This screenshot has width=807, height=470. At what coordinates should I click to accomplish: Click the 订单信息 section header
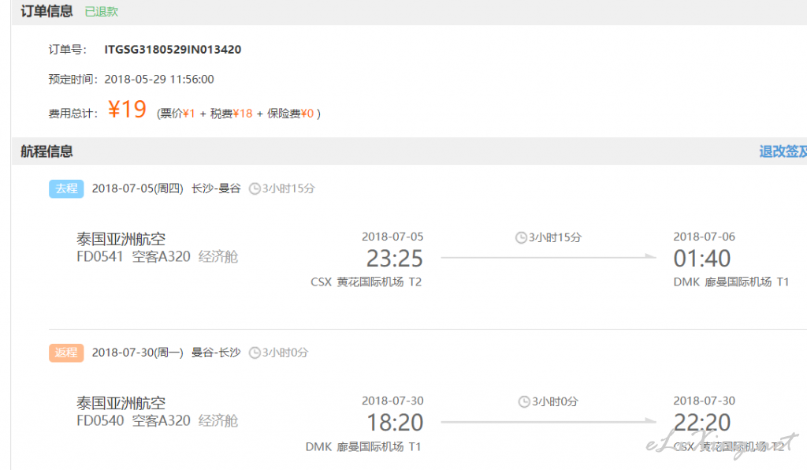[x=46, y=11]
